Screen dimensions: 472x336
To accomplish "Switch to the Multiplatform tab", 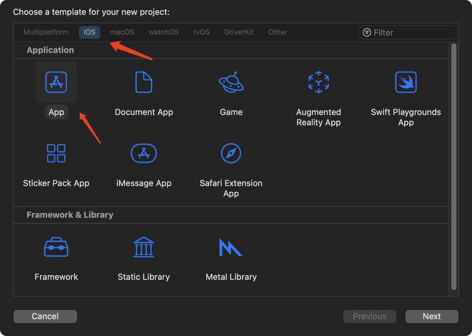I will (46, 32).
